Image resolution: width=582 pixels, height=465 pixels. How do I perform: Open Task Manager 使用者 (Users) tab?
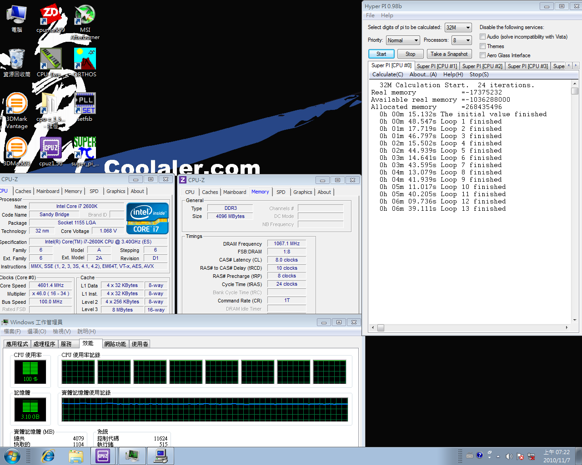(140, 344)
